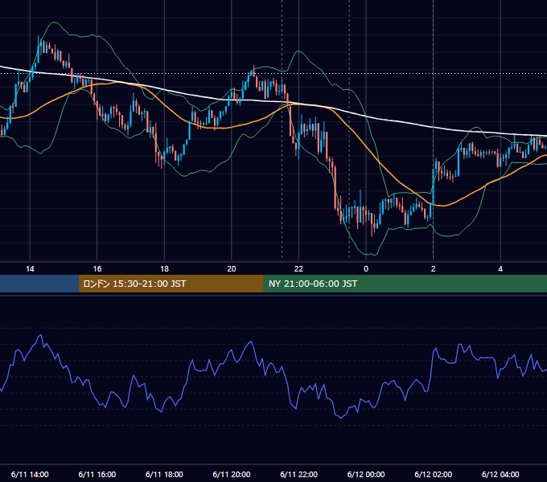This screenshot has height=482, width=547.
Task: Click the 6/11 16:00 label on oscillator axis
Action: [x=97, y=474]
